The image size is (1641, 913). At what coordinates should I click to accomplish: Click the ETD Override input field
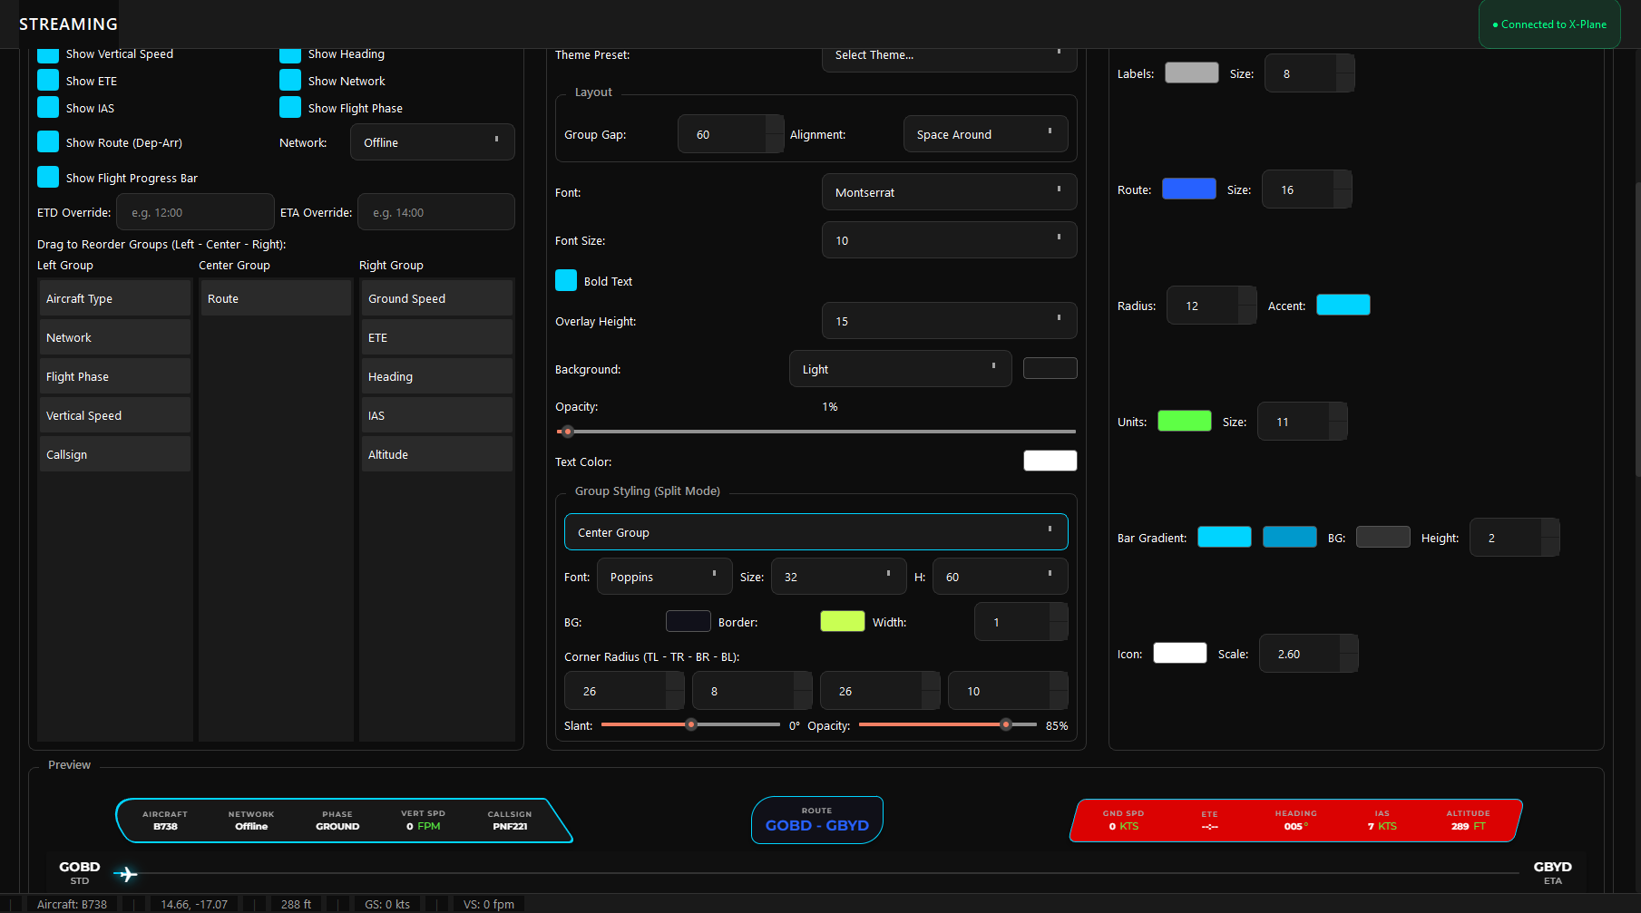(195, 211)
